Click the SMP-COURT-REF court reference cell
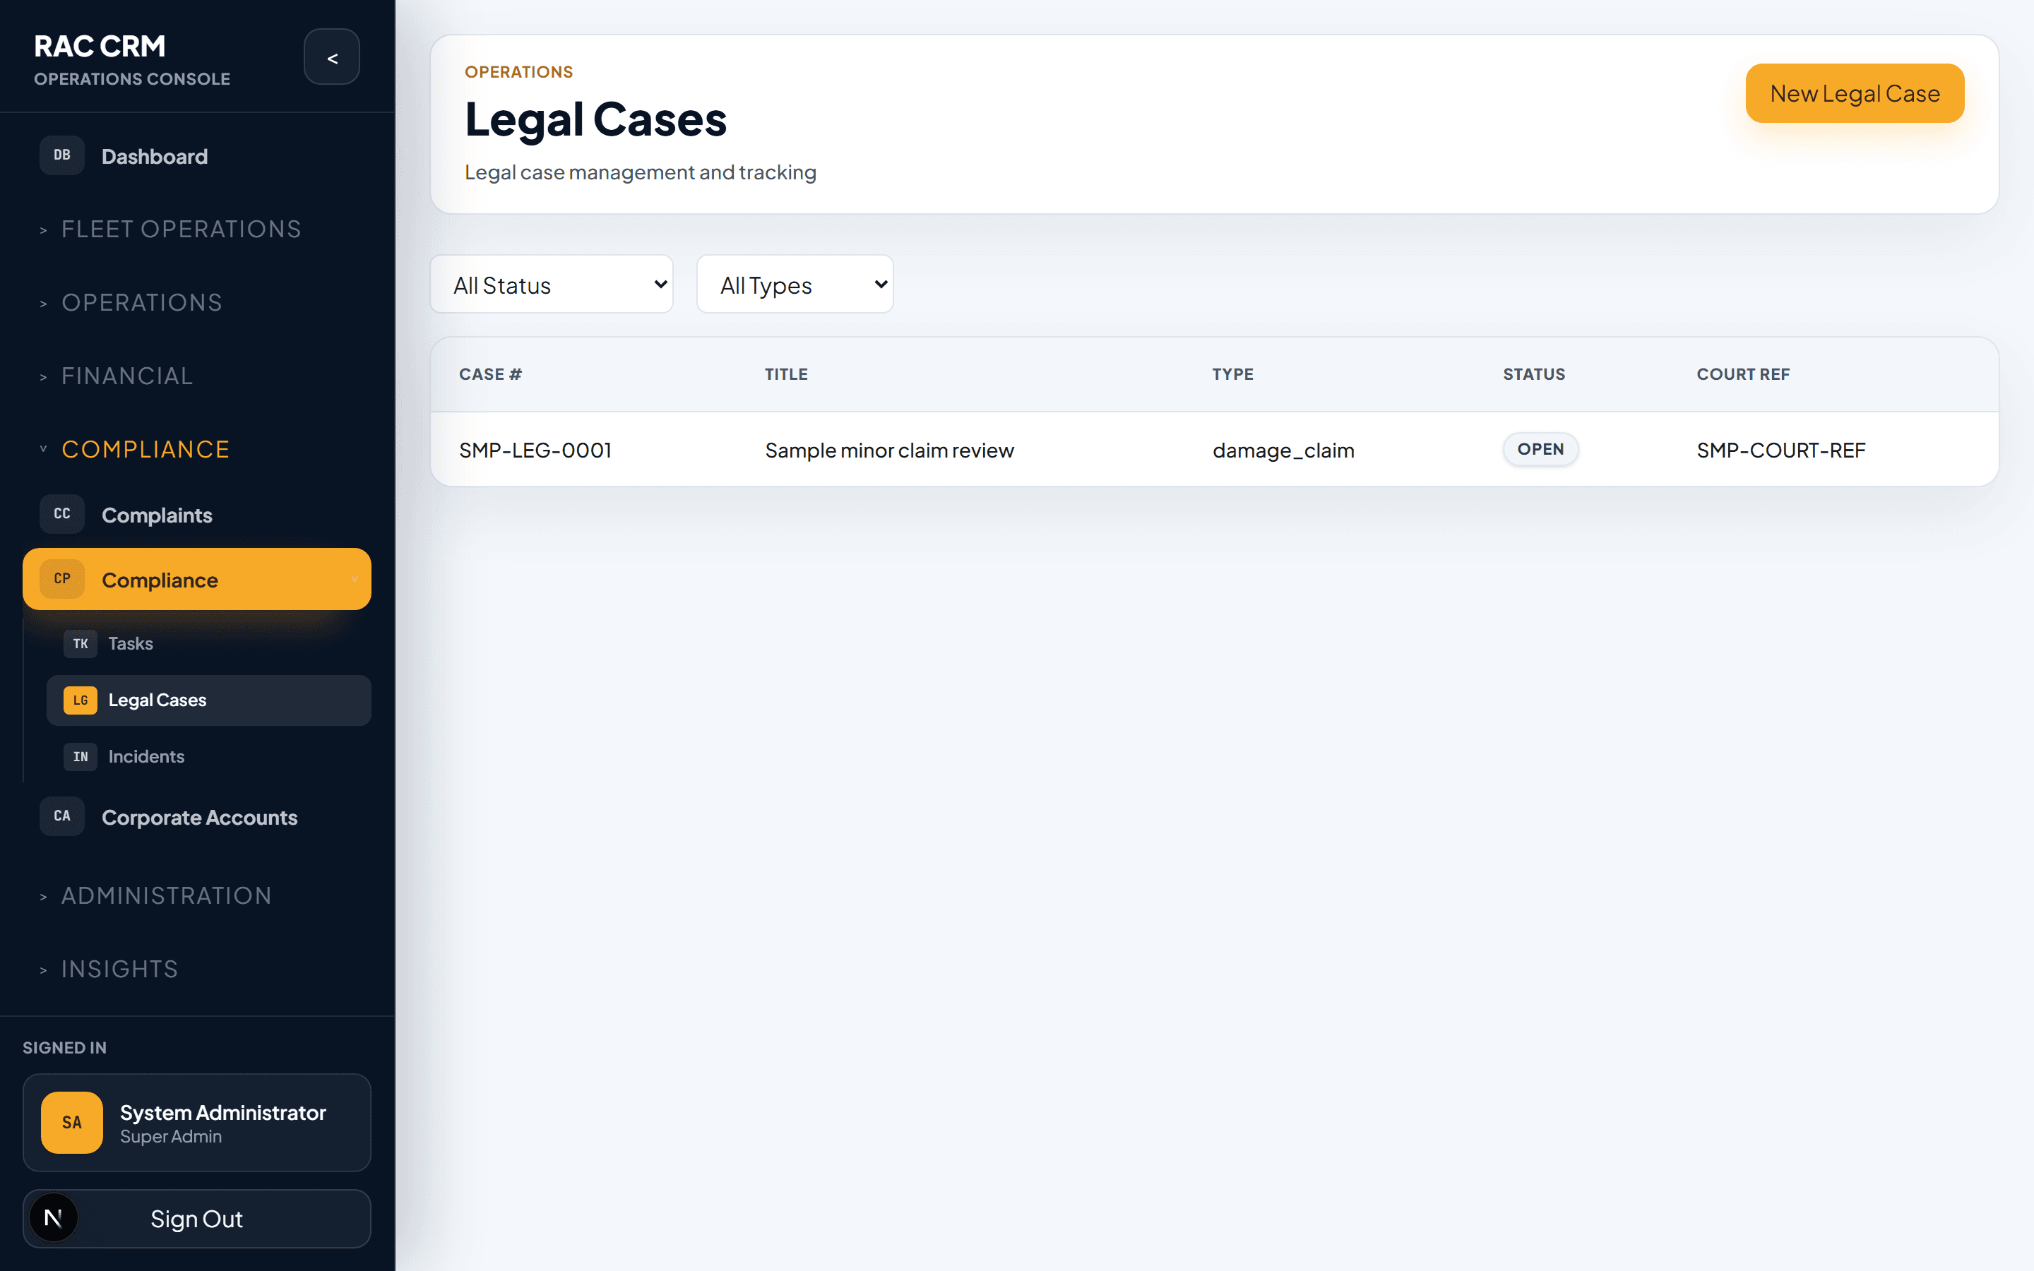 point(1781,450)
